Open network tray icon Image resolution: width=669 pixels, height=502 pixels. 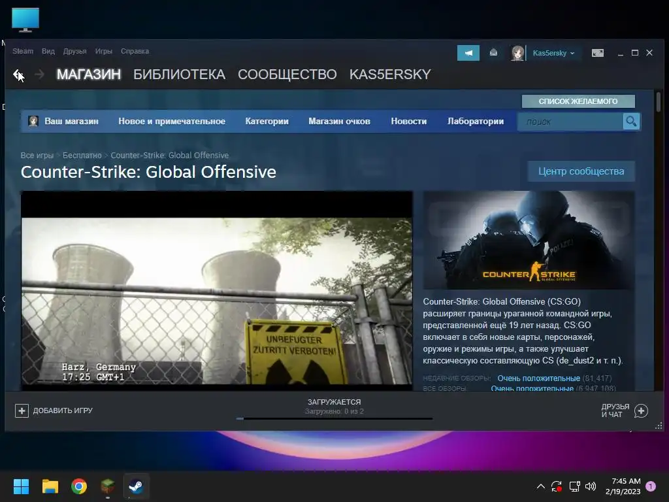[574, 486]
